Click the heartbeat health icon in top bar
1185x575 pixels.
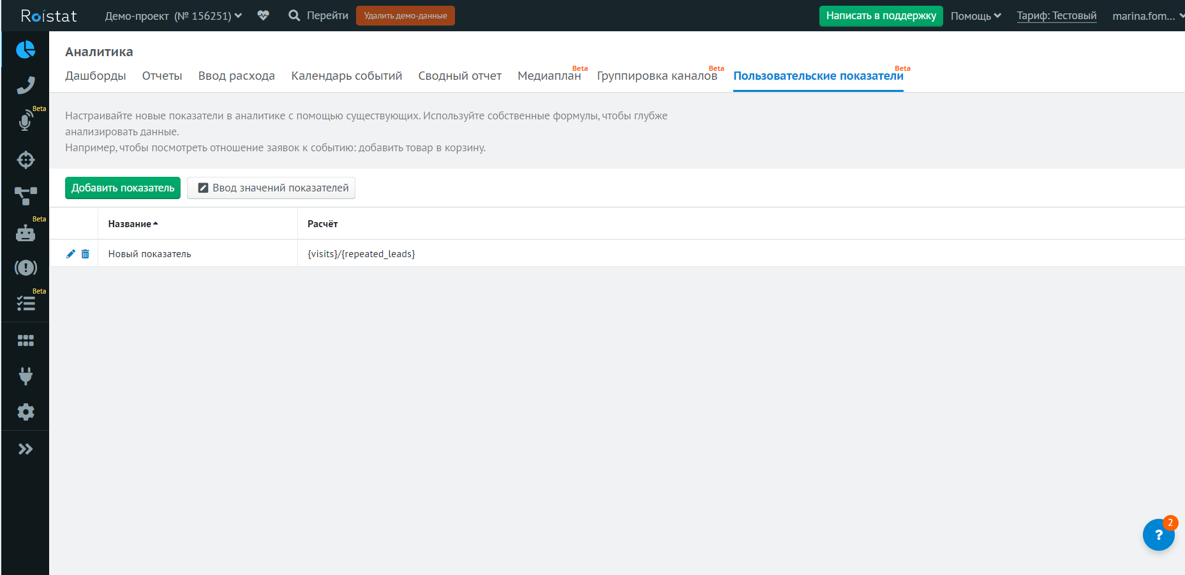[263, 15]
